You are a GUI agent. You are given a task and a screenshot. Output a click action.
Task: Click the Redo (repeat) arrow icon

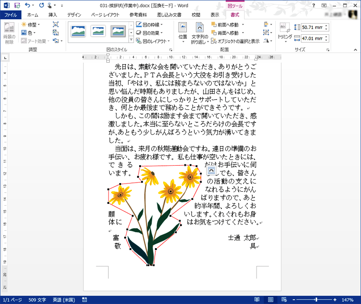click(x=41, y=5)
